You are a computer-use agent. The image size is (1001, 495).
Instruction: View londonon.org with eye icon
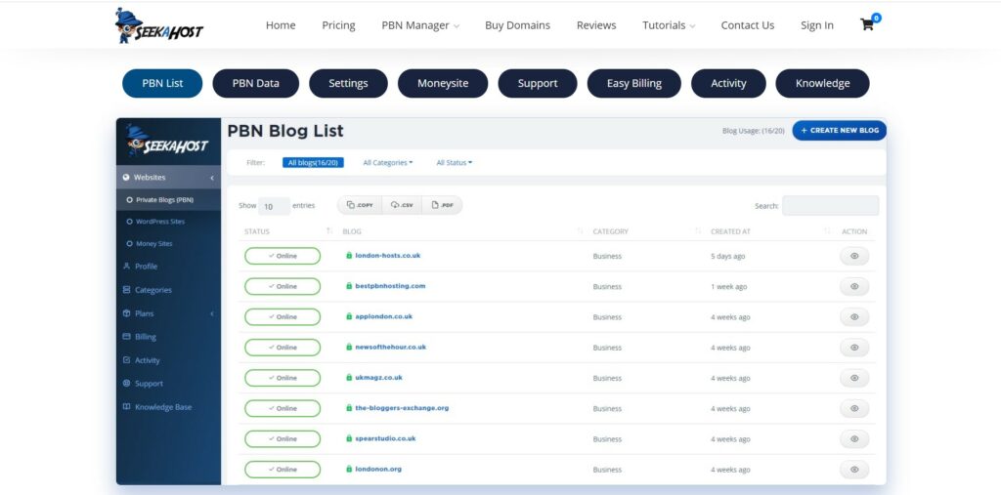click(x=854, y=470)
